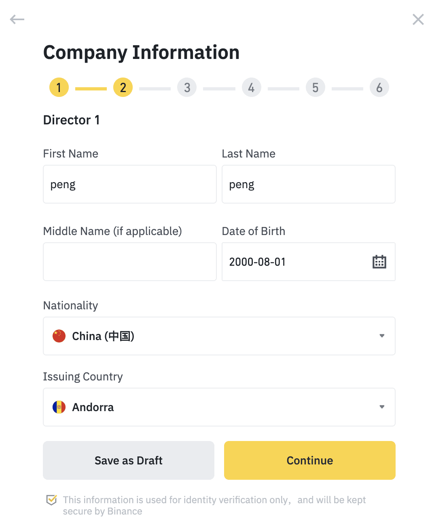The height and width of the screenshot is (525, 432).
Task: Click the yellow Continue button
Action: 310,460
